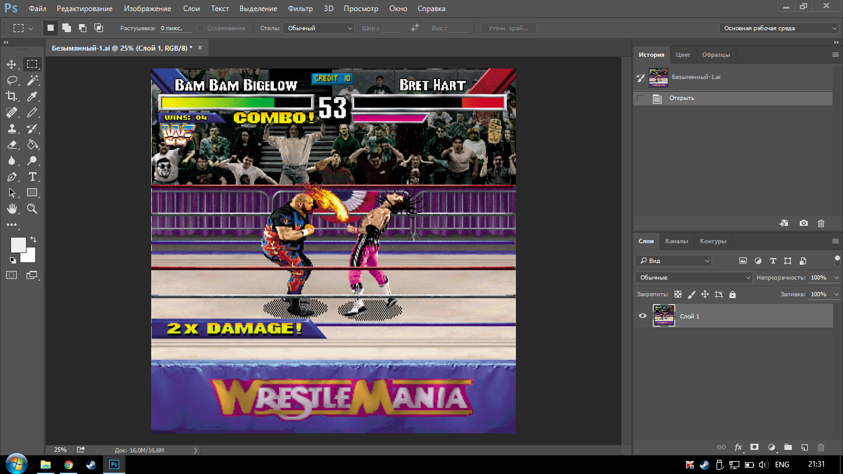Viewport: 843px width, 474px height.
Task: Hide Слой 1 with the eye icon
Action: pyautogui.click(x=642, y=316)
